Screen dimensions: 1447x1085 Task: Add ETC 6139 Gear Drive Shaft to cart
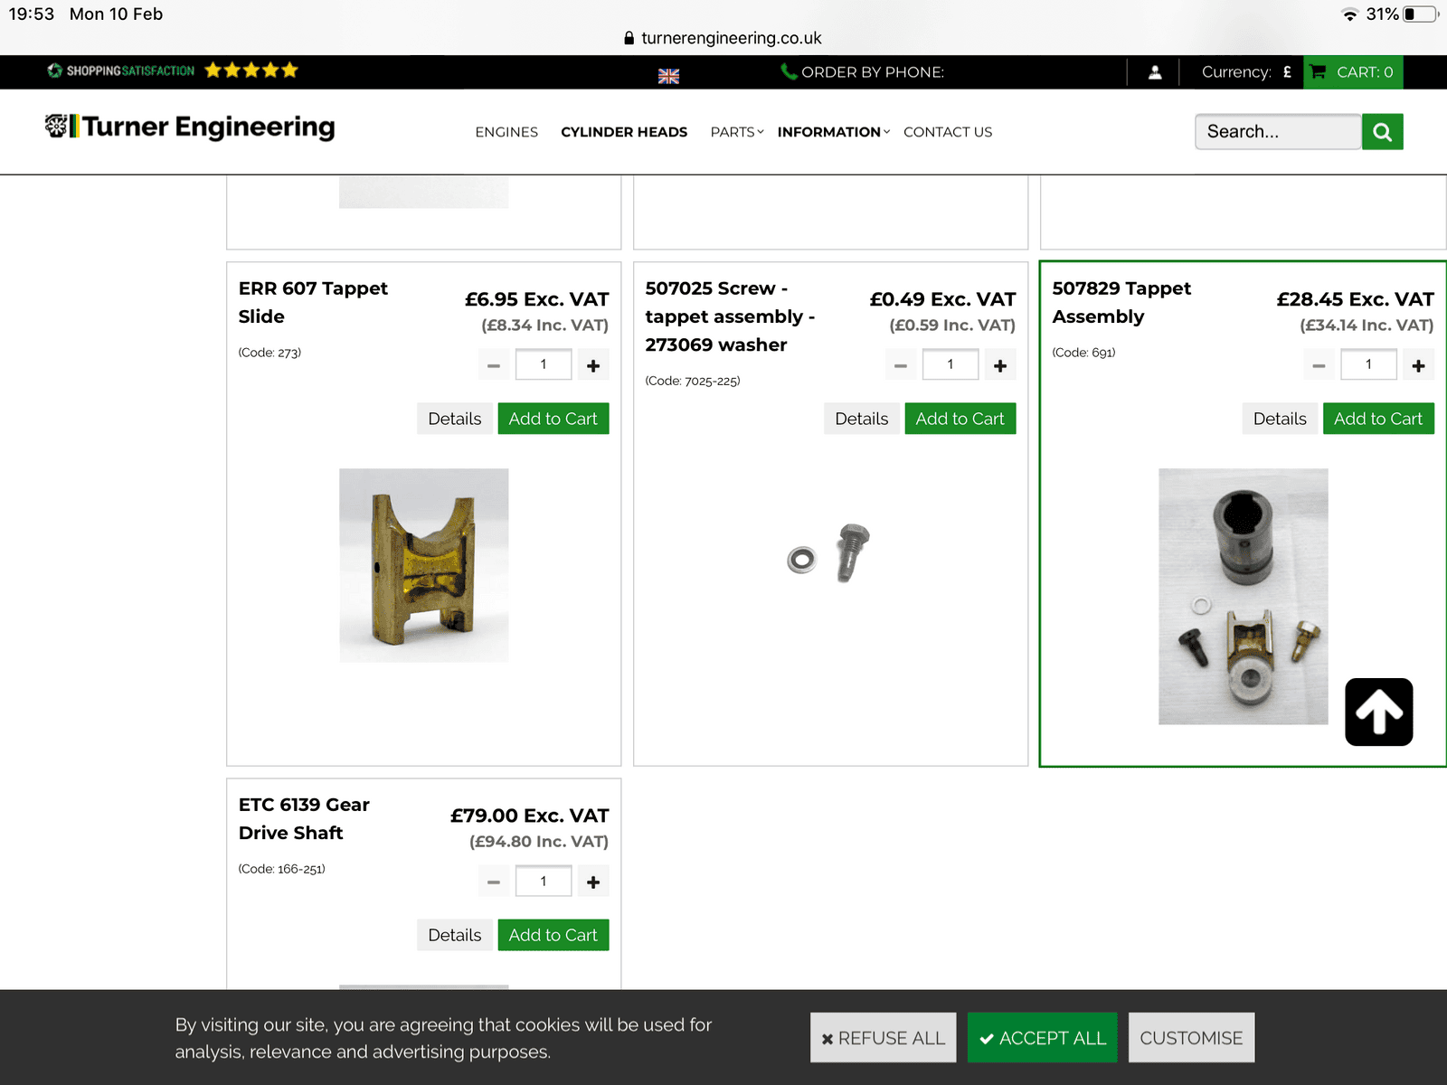coord(553,935)
